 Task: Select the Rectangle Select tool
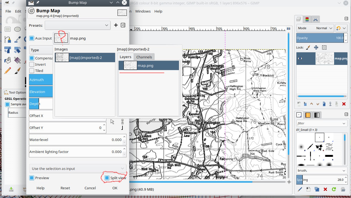pos(8,29)
